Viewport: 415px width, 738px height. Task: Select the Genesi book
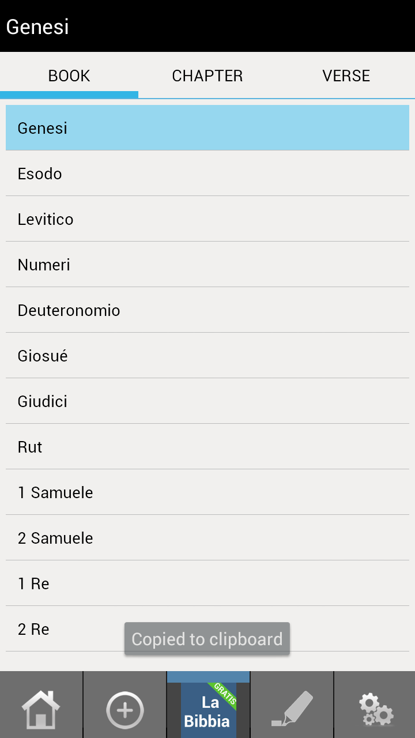[x=207, y=128]
